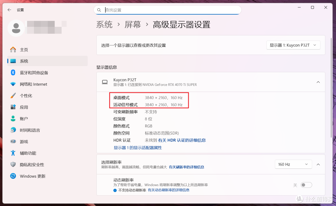Minimize the Settings window
Screen dimensions: 336x206
pos(299,7)
